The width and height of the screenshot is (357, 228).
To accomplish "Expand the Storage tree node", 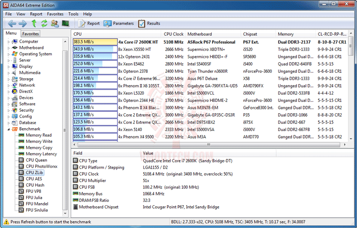I will tap(8, 79).
